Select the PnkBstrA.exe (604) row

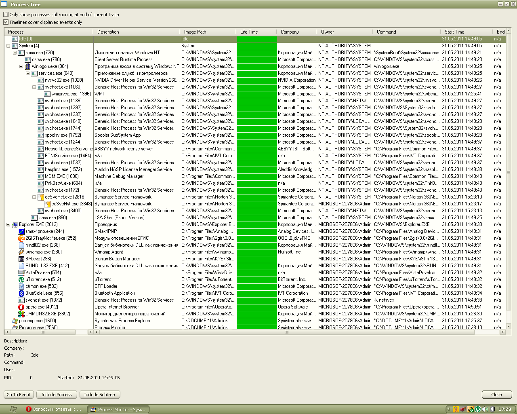254,183
